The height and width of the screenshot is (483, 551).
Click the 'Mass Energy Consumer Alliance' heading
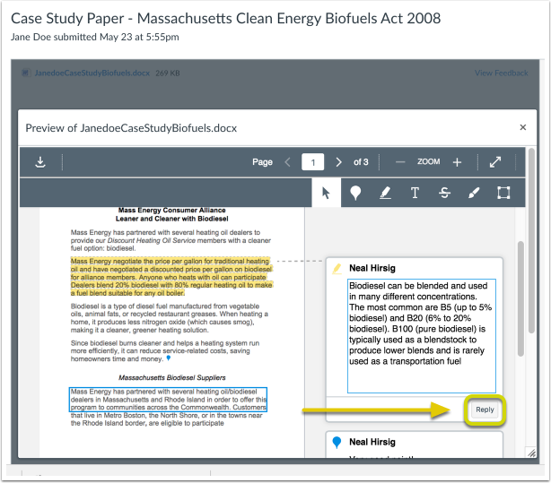[171, 210]
